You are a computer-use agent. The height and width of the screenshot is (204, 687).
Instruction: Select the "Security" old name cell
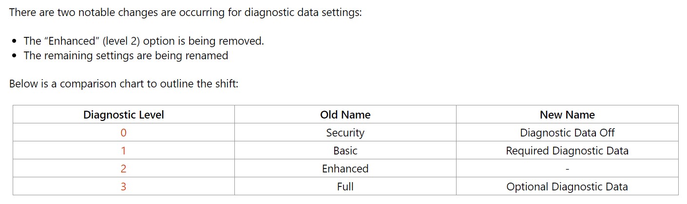click(345, 133)
